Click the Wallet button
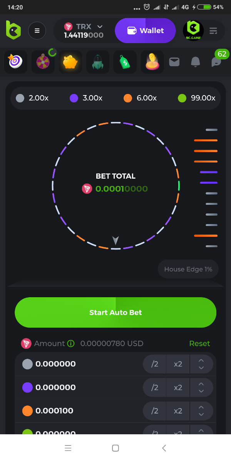231x462 pixels. (145, 31)
